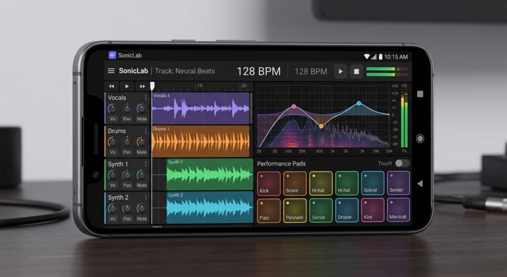Click the playhead marker on the timeline ruler
Viewport: 507px width, 277px height.
152,86
